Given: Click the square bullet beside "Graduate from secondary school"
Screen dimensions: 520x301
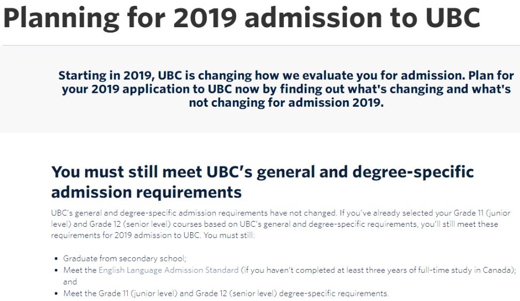Looking at the screenshot, I should point(57,258).
